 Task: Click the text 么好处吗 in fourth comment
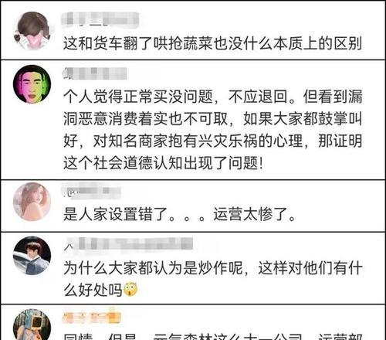[93, 290]
